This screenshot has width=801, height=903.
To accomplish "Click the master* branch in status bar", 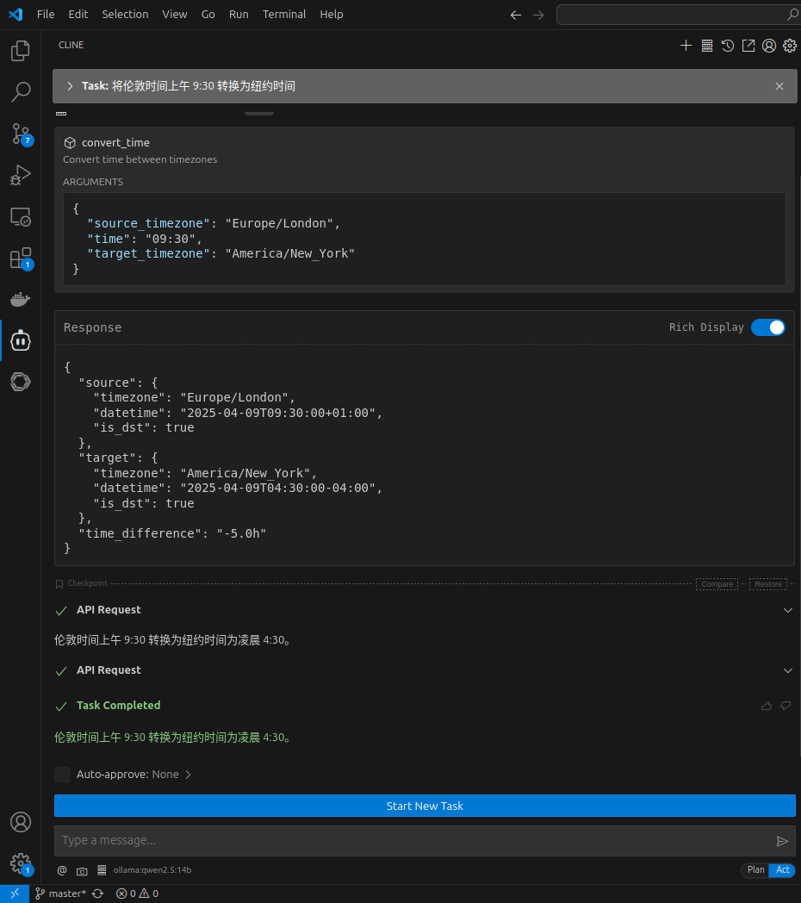I will coord(60,894).
